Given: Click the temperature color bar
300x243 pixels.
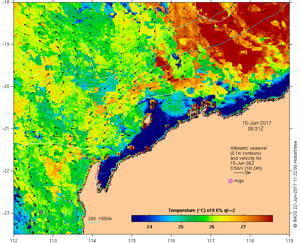Looking at the screenshot, I should [x=202, y=218].
